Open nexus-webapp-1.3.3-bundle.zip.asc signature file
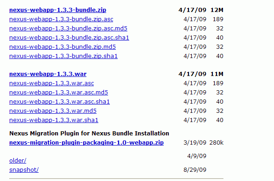This screenshot has width=274, height=181. [x=61, y=19]
